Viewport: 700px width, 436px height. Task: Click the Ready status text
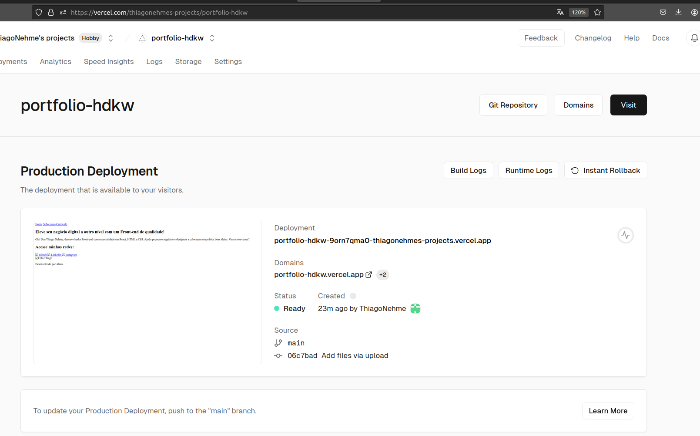tap(295, 308)
